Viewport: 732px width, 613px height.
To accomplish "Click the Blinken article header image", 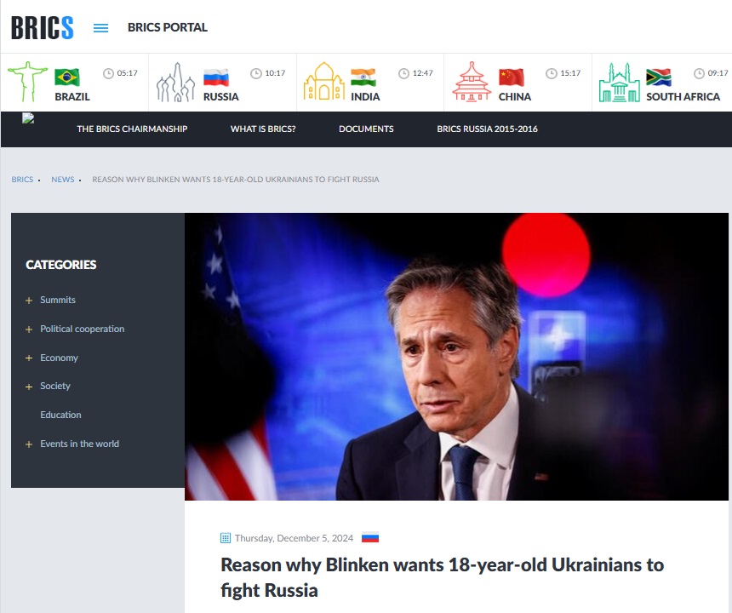I will point(456,356).
